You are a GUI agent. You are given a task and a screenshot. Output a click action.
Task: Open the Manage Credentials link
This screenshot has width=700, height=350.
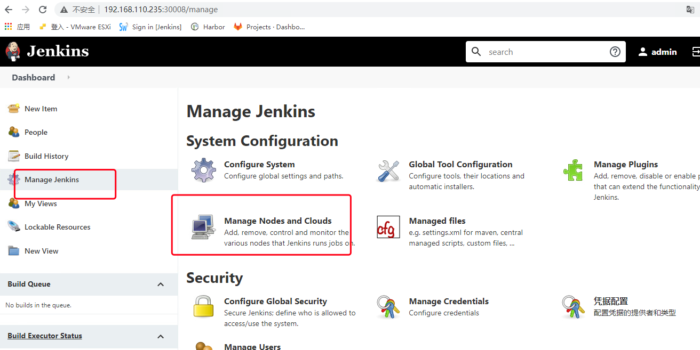(449, 302)
